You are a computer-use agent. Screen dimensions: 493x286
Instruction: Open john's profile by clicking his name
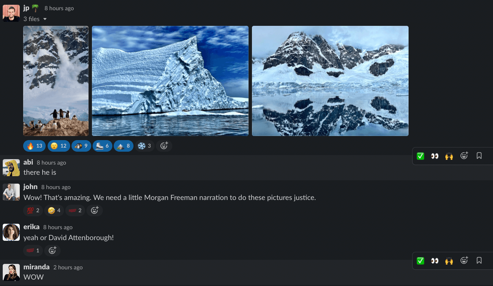[30, 187]
